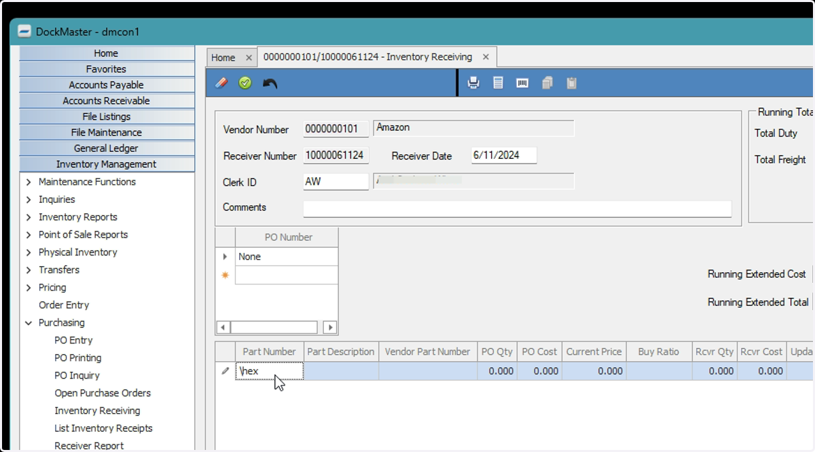The width and height of the screenshot is (815, 452).
Task: Expand the Physical Inventory node
Action: pyautogui.click(x=29, y=252)
